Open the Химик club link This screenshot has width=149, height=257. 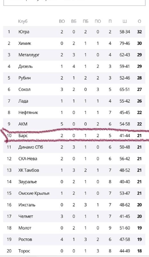[25, 43]
